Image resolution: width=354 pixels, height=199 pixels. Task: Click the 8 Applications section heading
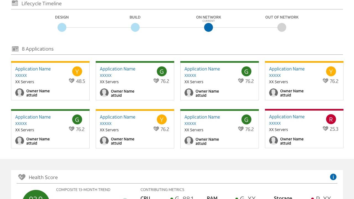tap(38, 49)
